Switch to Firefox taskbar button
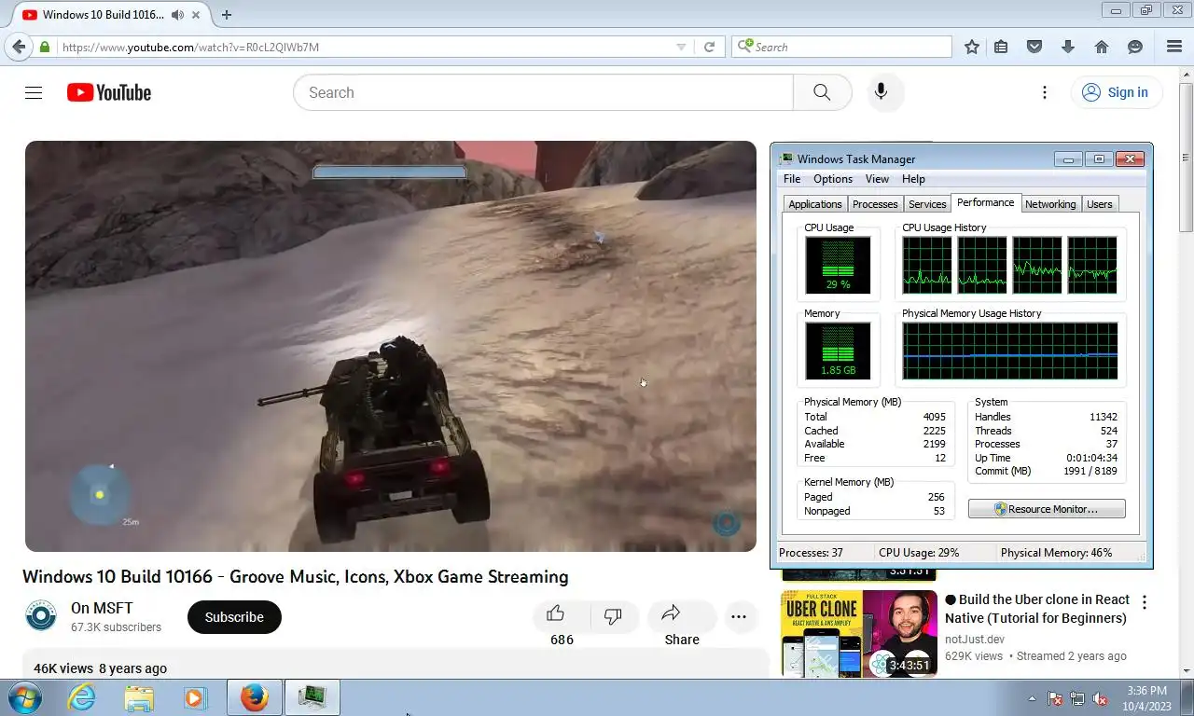This screenshot has height=716, width=1194. point(254,697)
